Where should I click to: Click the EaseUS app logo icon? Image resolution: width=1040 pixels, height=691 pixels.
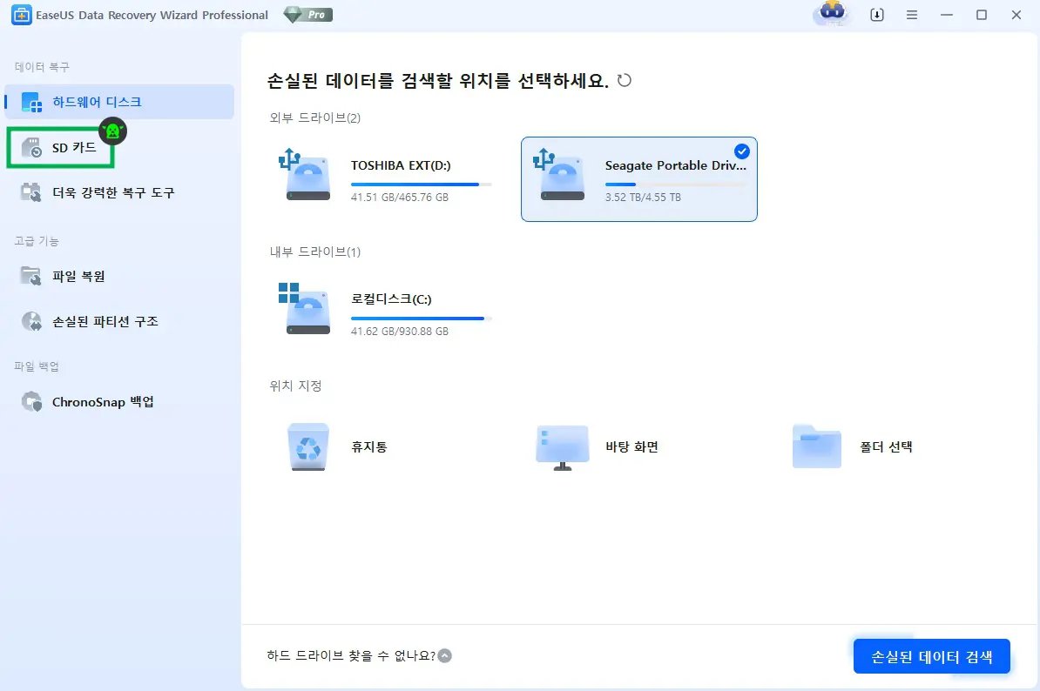tap(21, 15)
